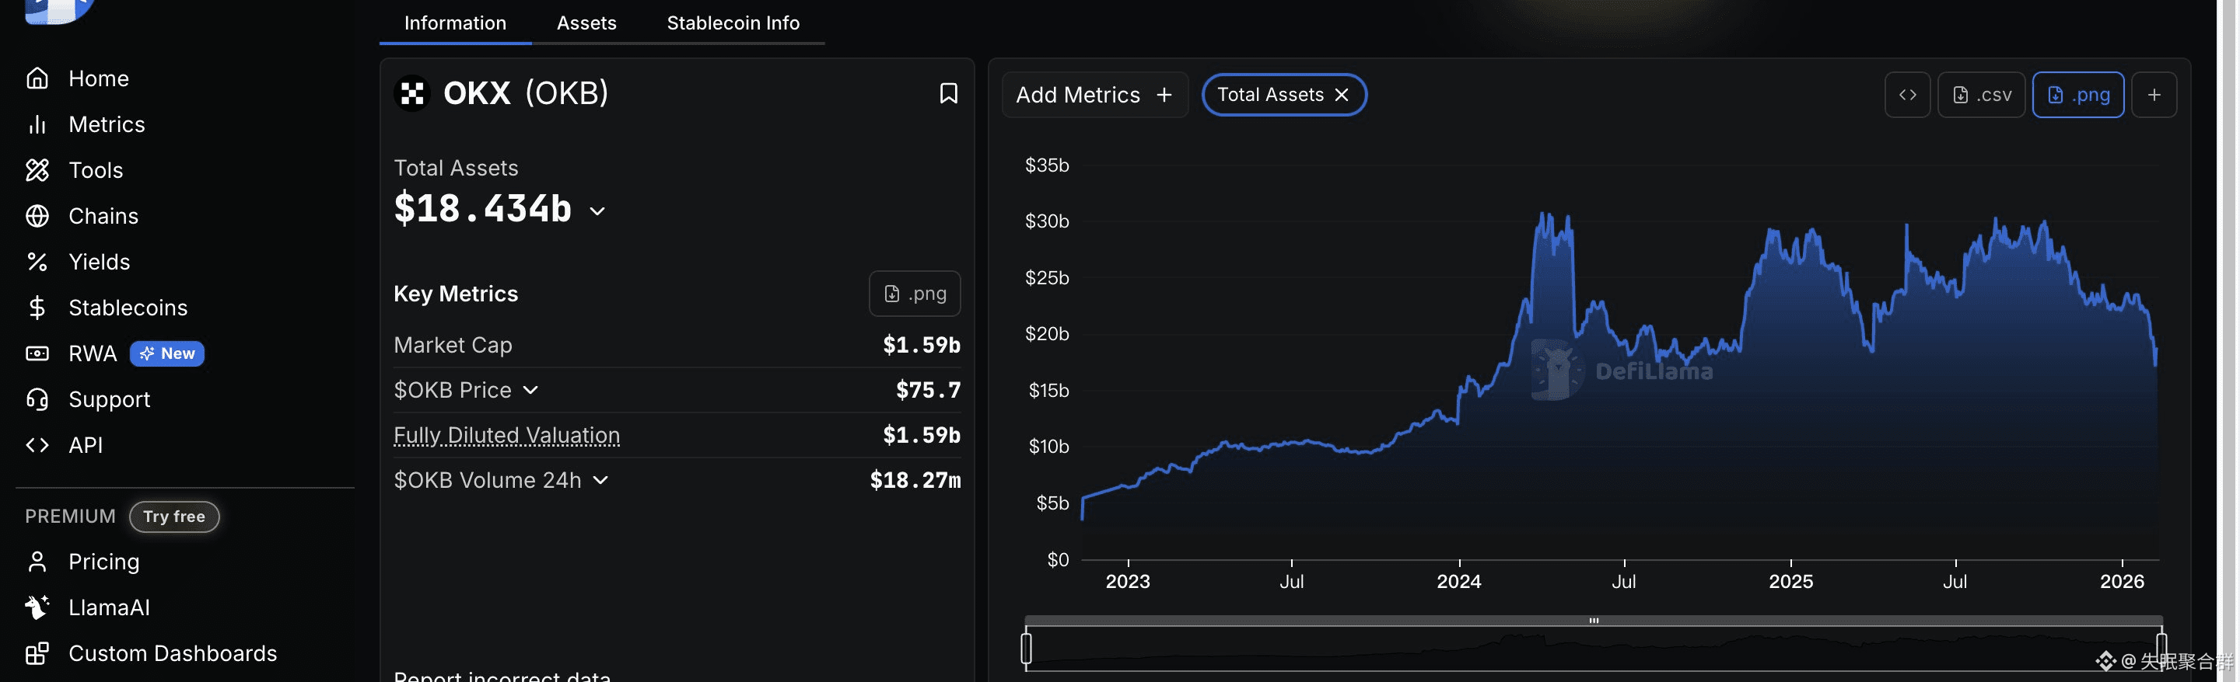Open Support via the headset icon
2240x682 pixels.
click(x=37, y=398)
